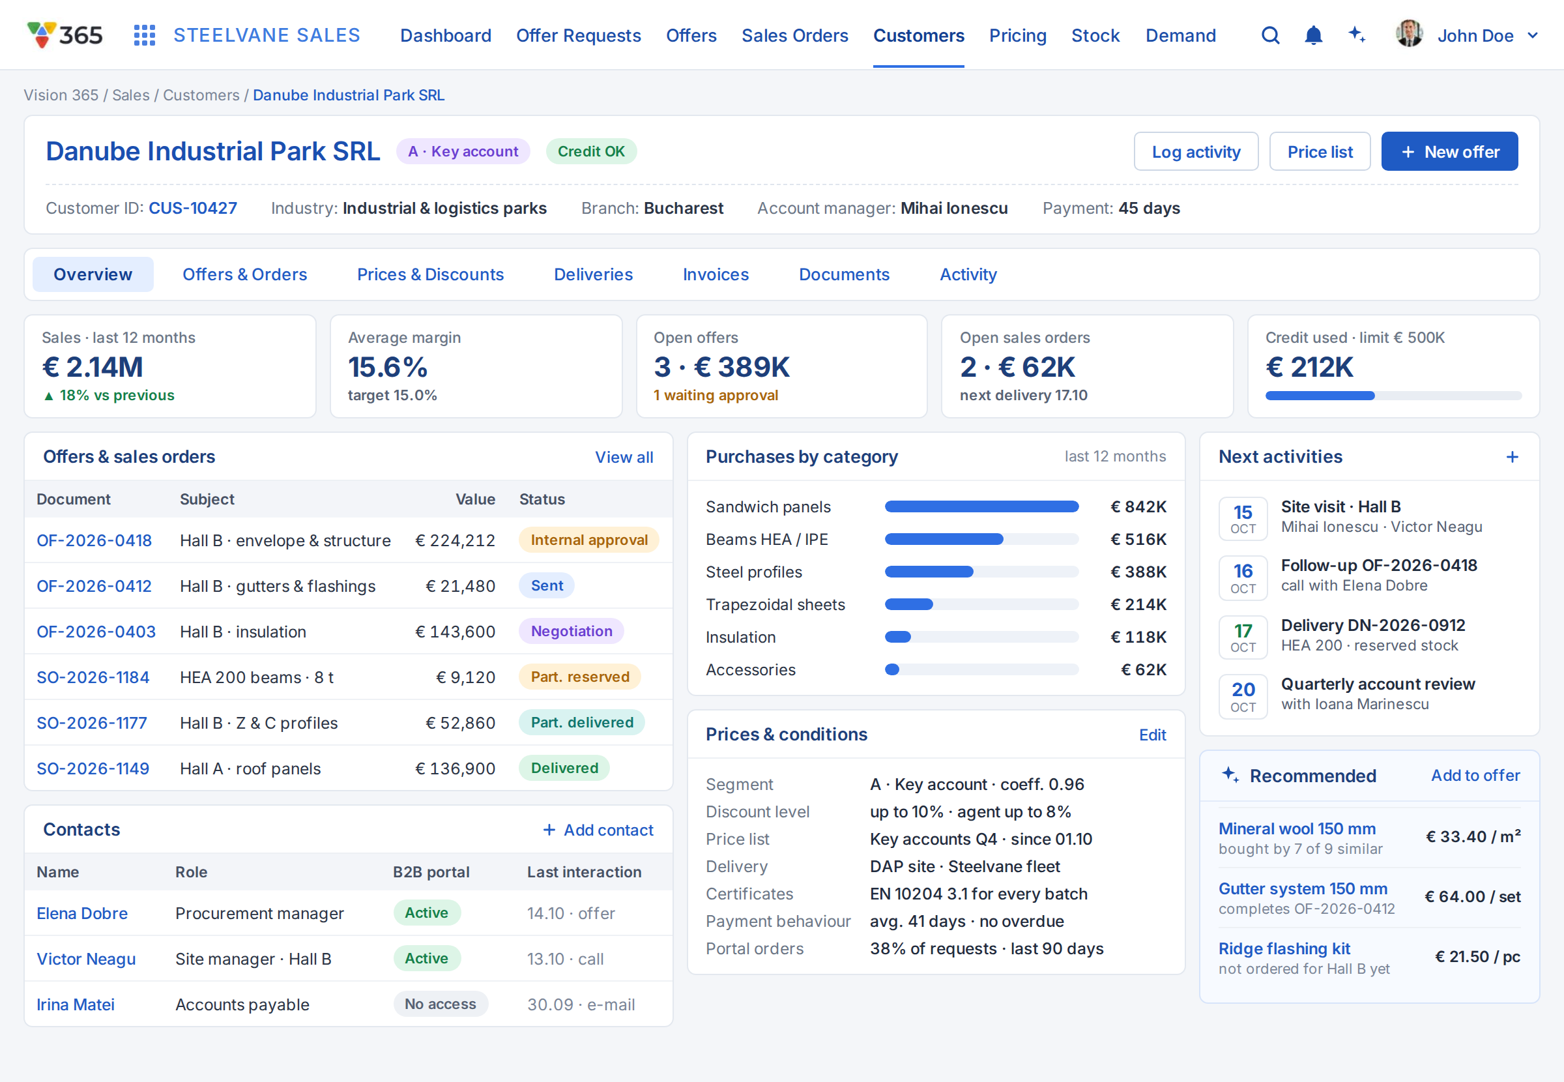Edit Prices & conditions
The width and height of the screenshot is (1564, 1082).
tap(1152, 735)
